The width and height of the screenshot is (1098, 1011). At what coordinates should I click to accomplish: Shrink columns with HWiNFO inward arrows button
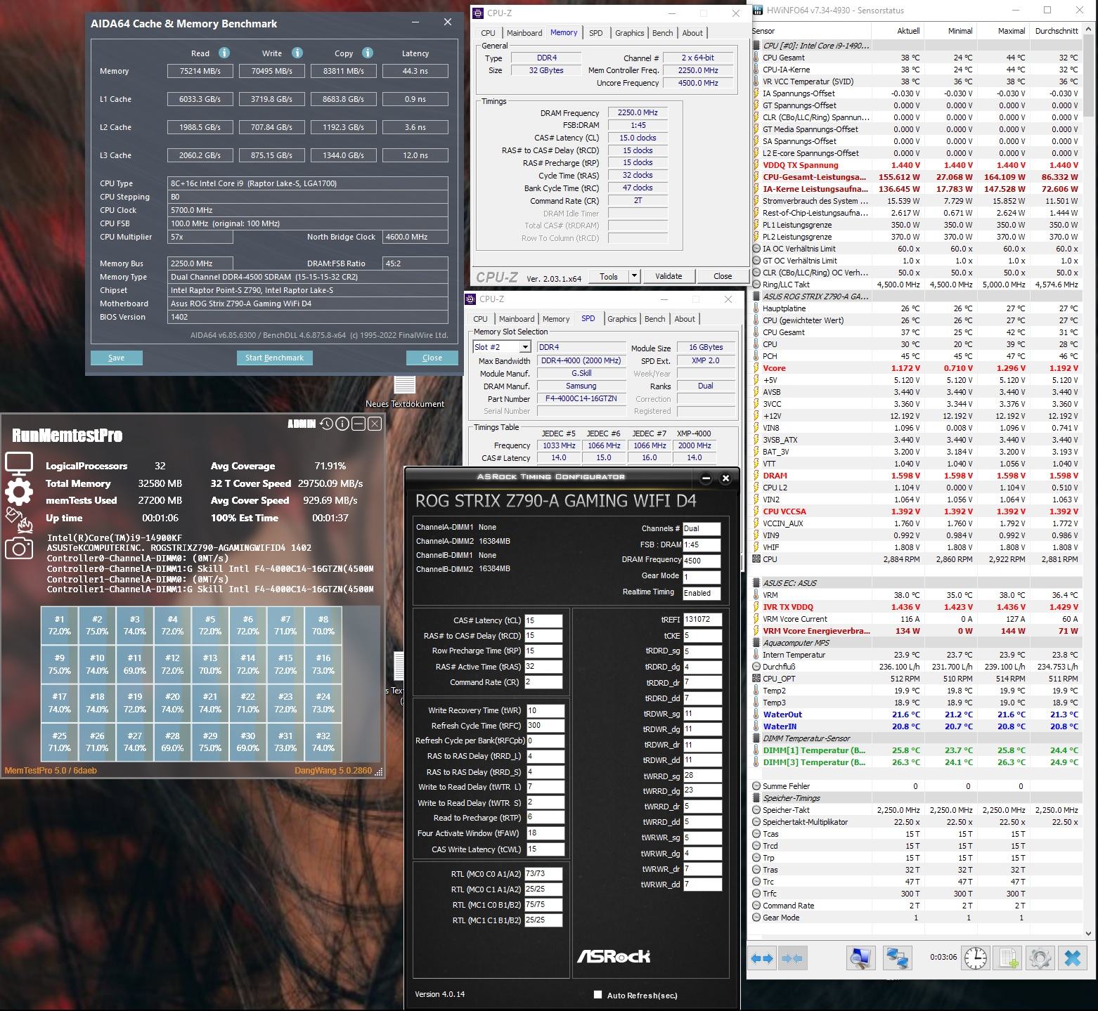click(792, 958)
